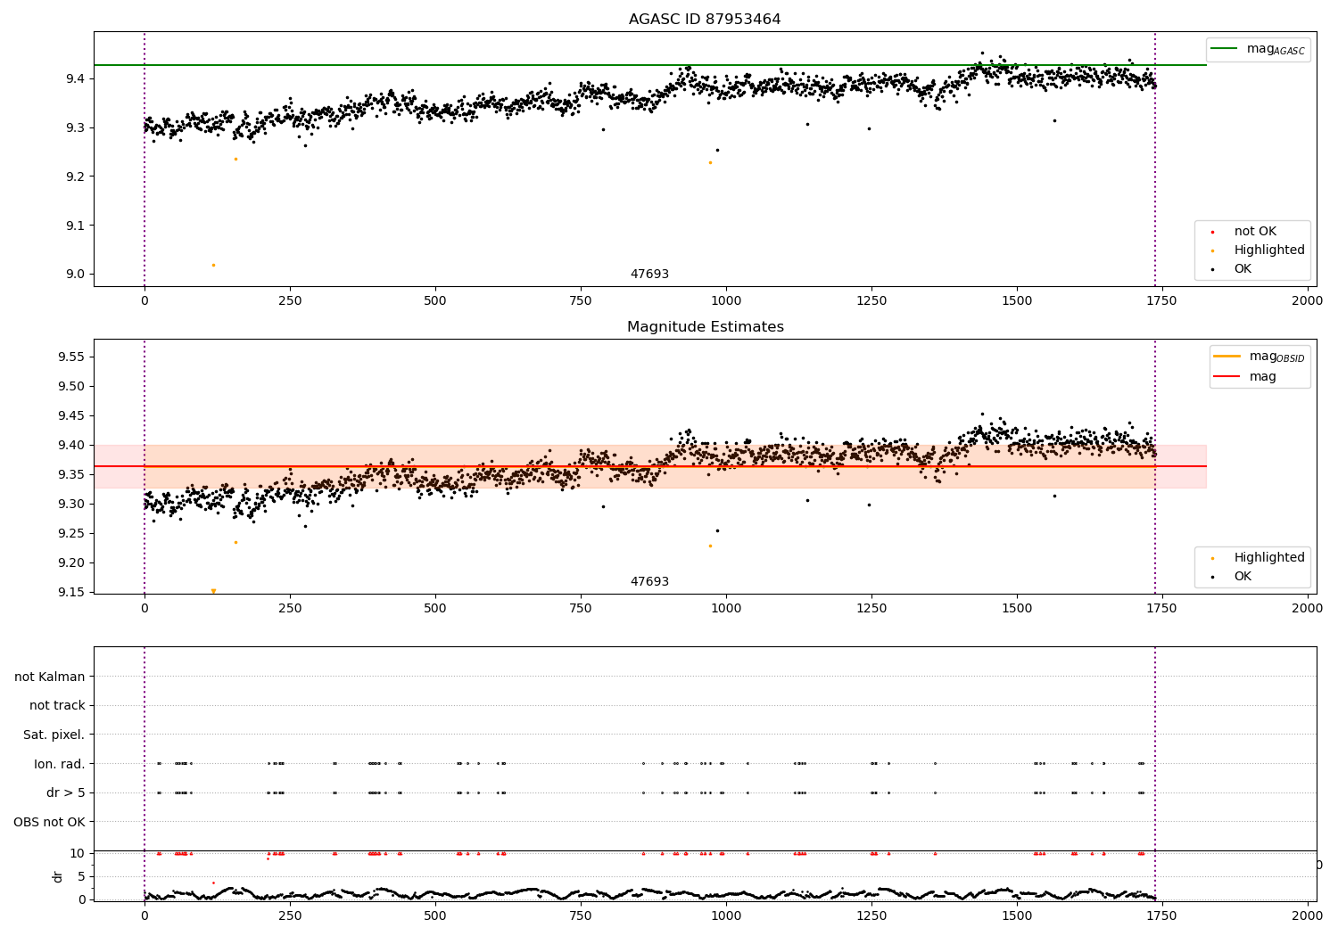Click the "9.35" y-axis tick label

pos(71,475)
